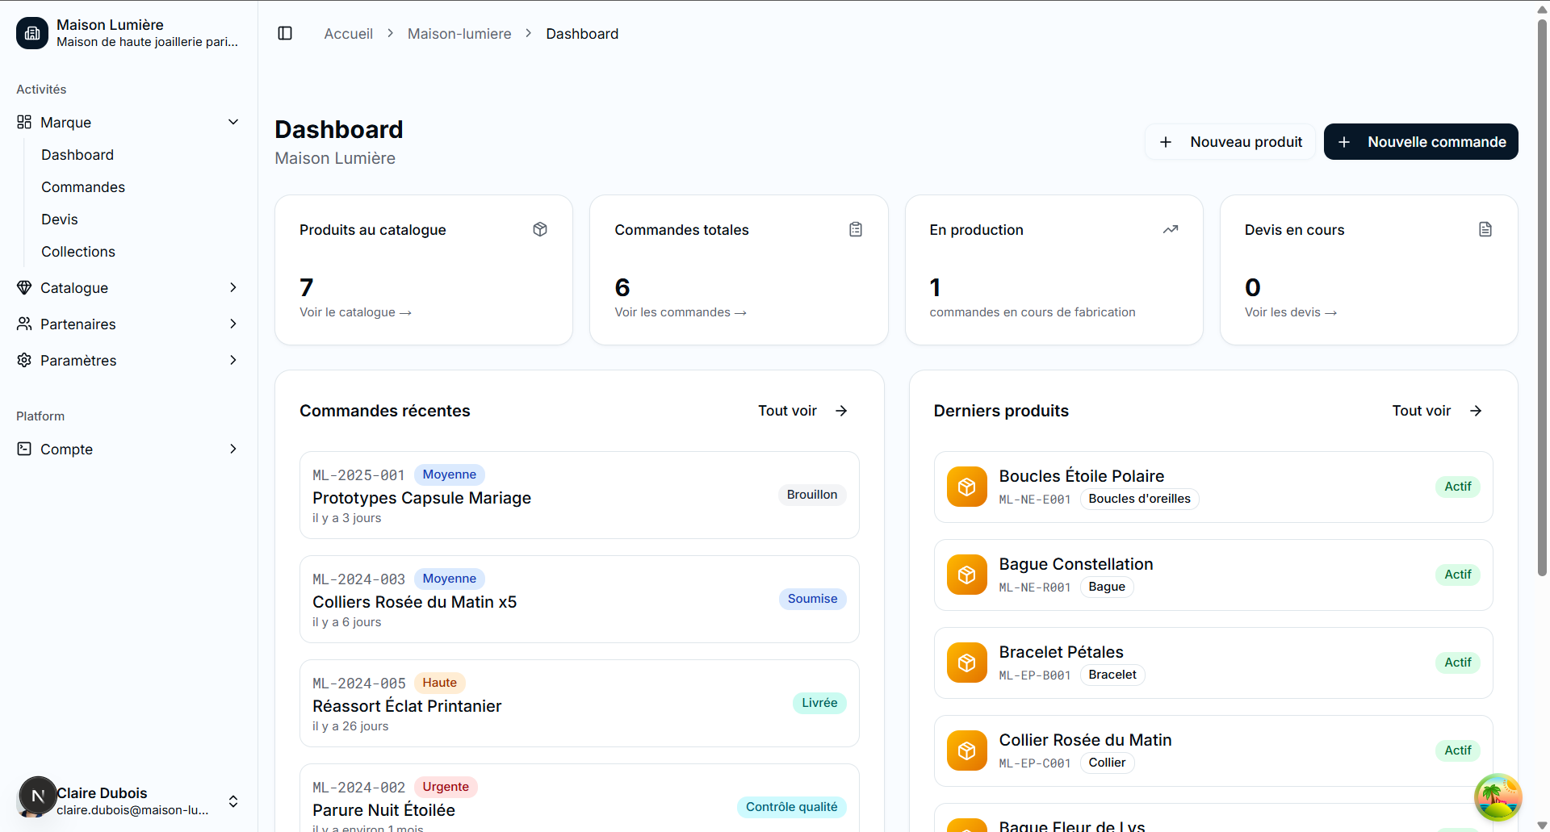Image resolution: width=1550 pixels, height=832 pixels.
Task: Click the document icon on Devis en cours
Action: (x=1485, y=229)
